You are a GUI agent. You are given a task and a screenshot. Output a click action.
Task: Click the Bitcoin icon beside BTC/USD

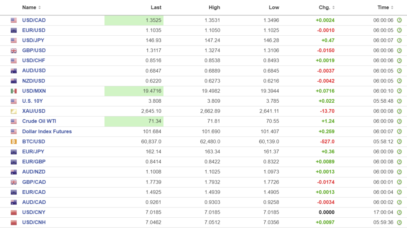(x=14, y=142)
